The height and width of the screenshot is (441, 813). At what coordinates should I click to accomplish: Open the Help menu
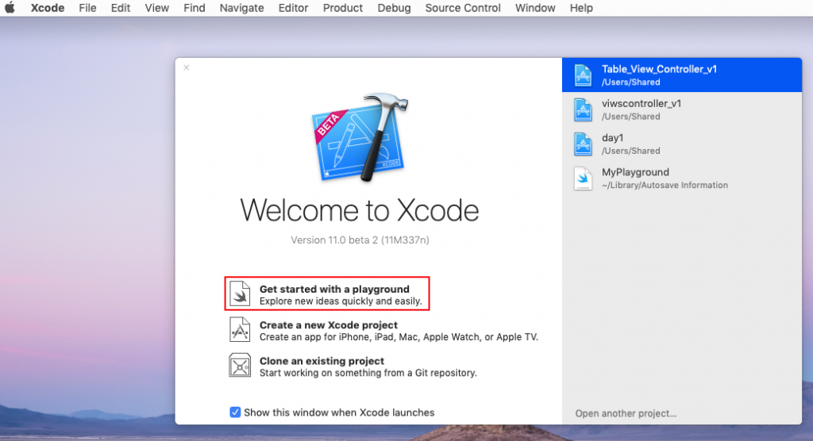click(x=581, y=8)
